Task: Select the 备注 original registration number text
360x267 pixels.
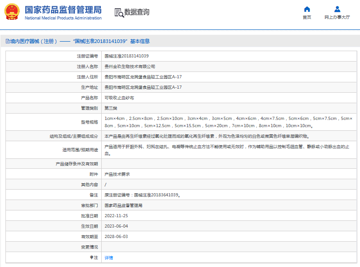Action: 142,195
